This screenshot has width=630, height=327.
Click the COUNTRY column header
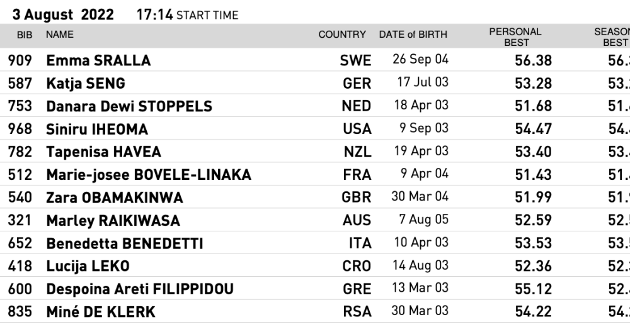pyautogui.click(x=341, y=35)
